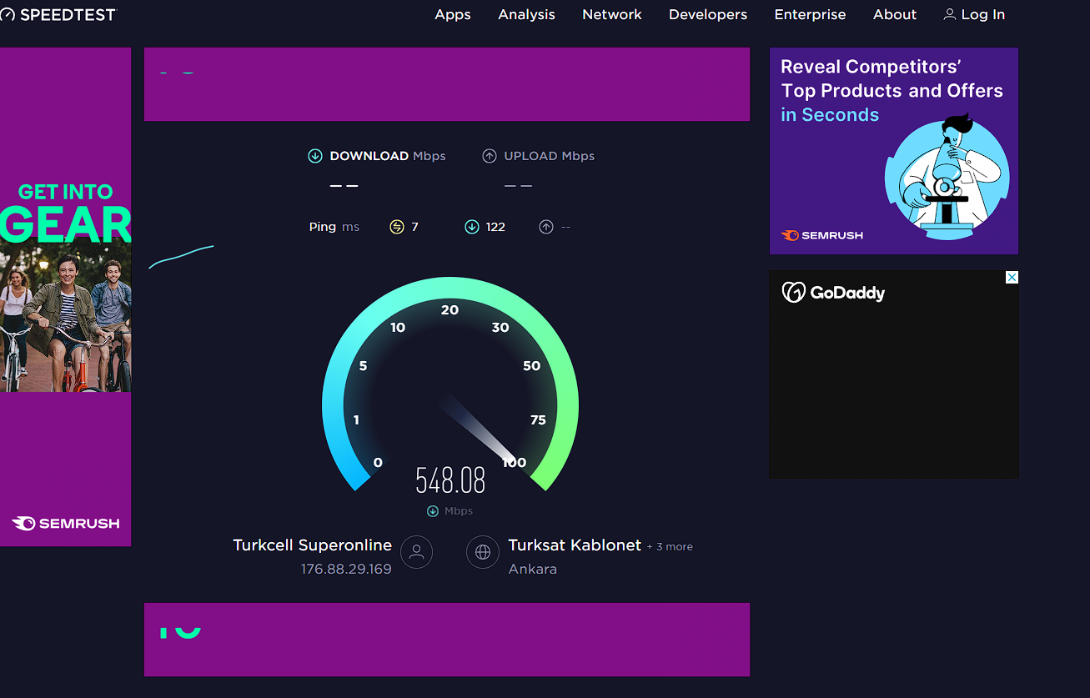Click the IP address 176.88.29.169
The width and height of the screenshot is (1090, 698).
pyautogui.click(x=346, y=569)
